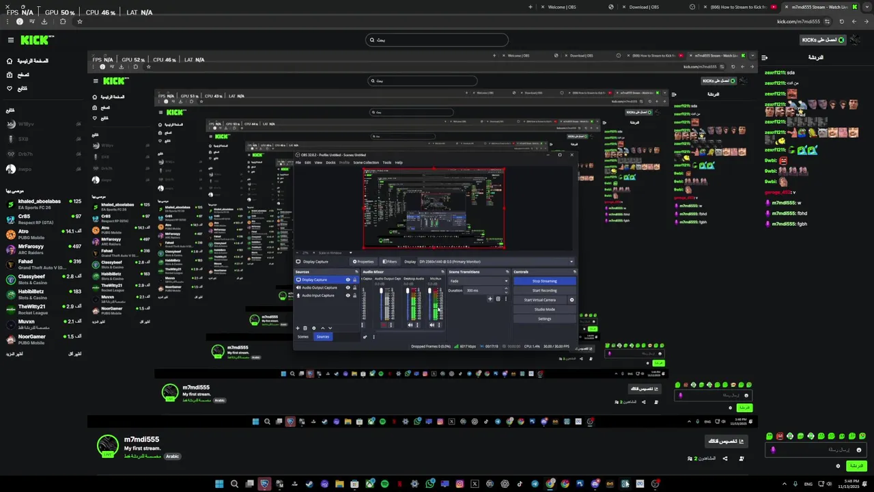Open emoji picker in outermost chat box
Image resolution: width=874 pixels, height=492 pixels.
click(859, 450)
